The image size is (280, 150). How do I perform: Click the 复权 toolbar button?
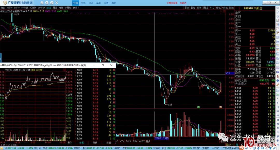pos(187,8)
